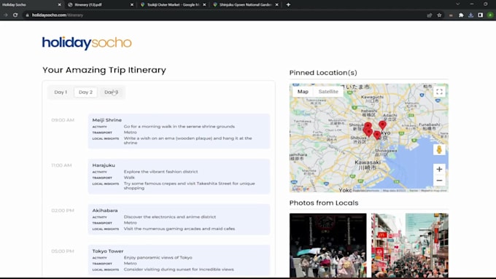Switch map to Satellite view
Viewport: 496px width, 279px height.
point(328,92)
